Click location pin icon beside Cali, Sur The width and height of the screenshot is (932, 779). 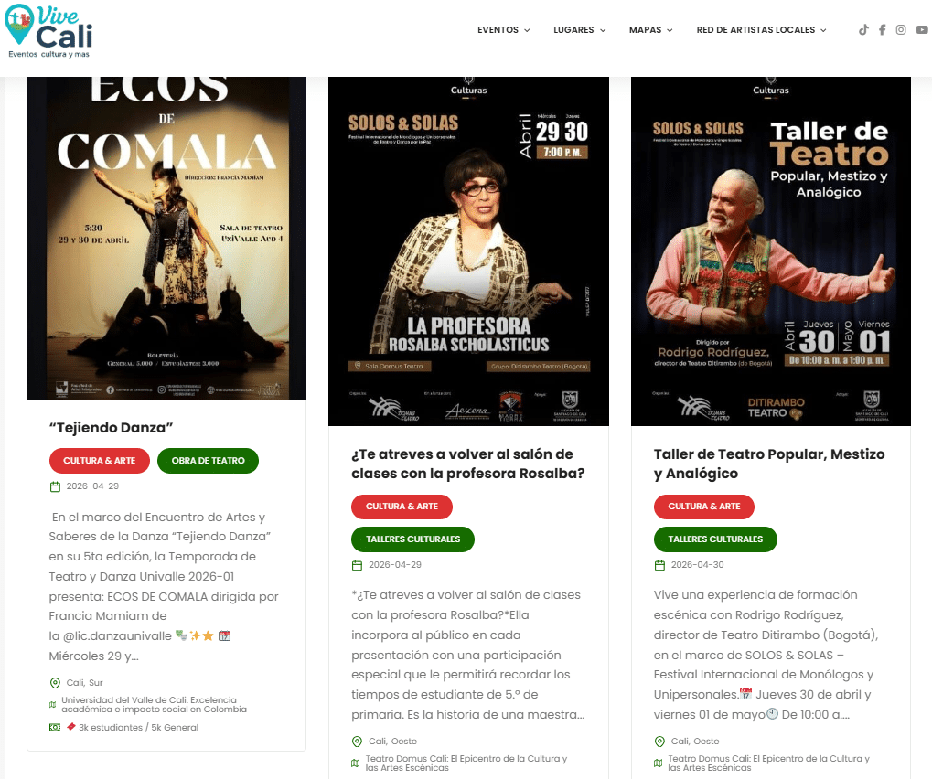55,683
